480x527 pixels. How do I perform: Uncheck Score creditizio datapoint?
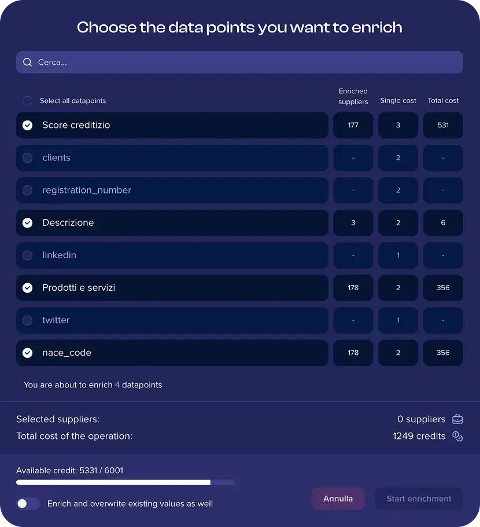[x=27, y=125]
